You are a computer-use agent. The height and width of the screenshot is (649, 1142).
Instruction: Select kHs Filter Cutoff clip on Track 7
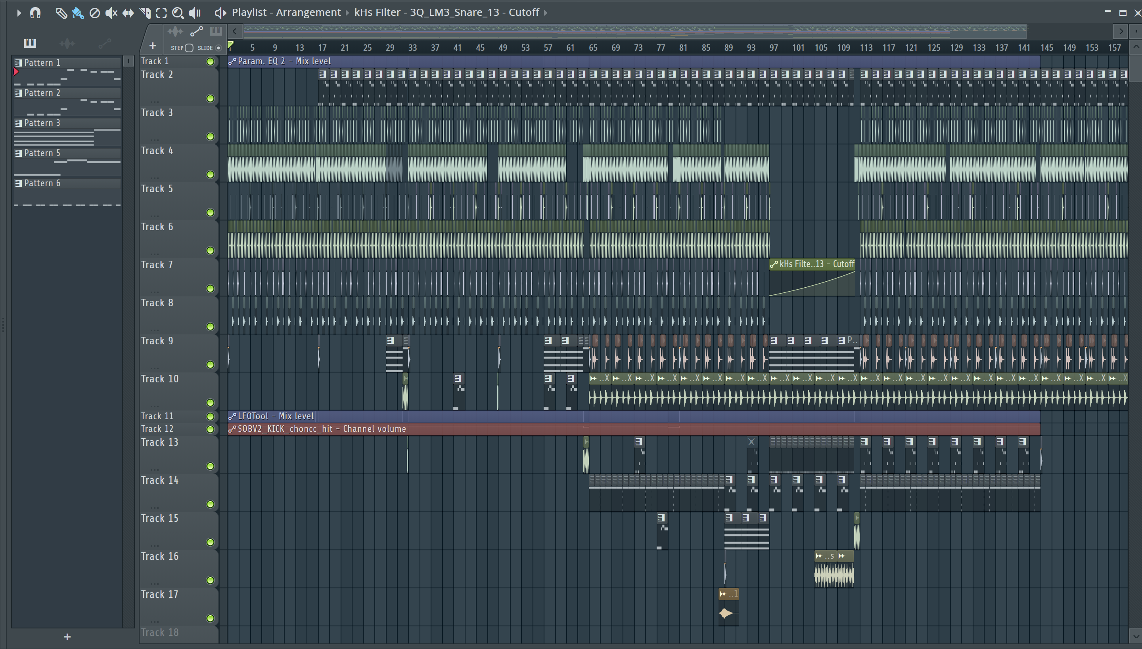812,277
